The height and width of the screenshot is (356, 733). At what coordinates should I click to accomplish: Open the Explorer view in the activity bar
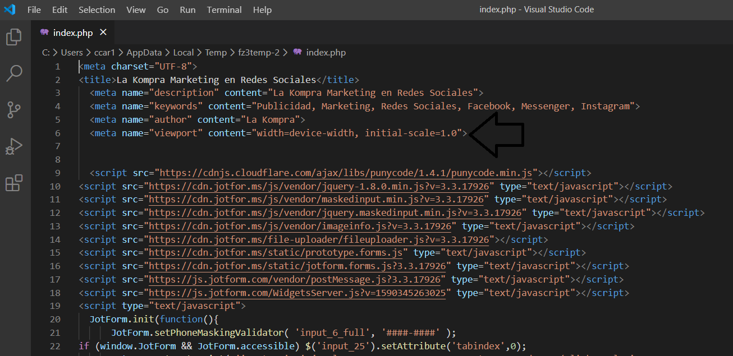[x=13, y=36]
